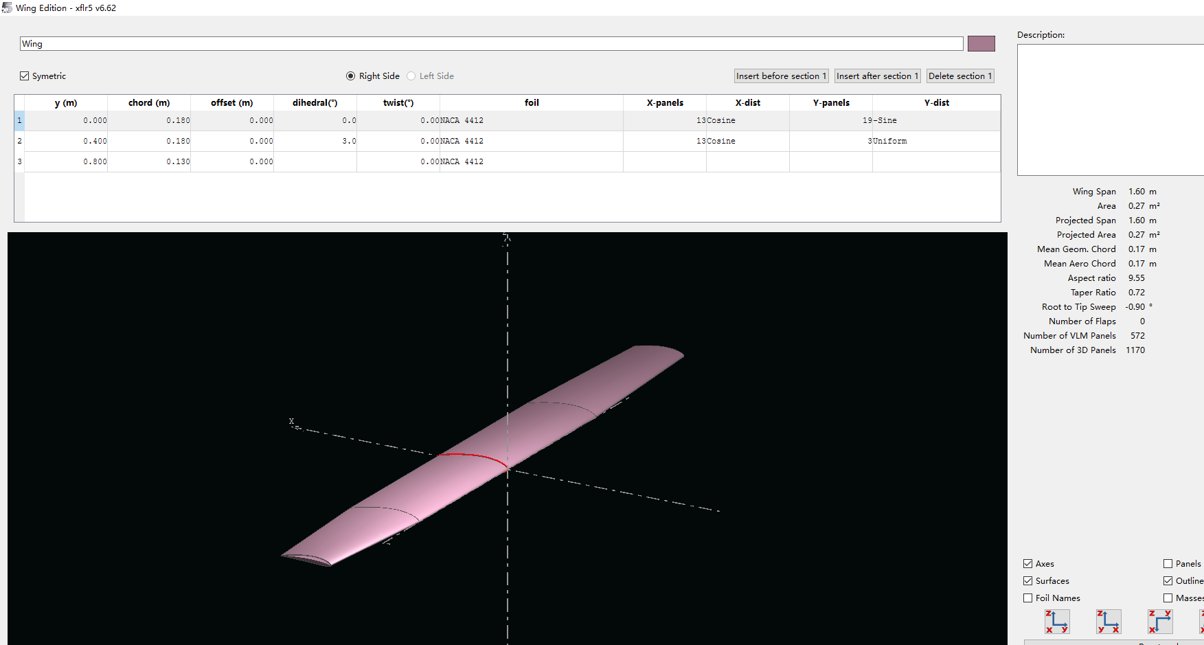Click the Wing name input field
This screenshot has height=645, width=1204.
point(491,43)
